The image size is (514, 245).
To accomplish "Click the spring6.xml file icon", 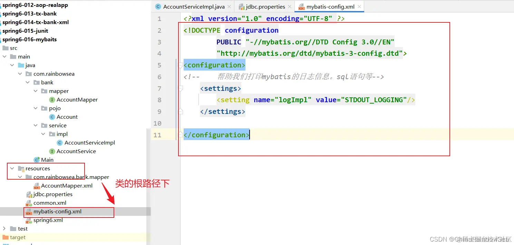I will pyautogui.click(x=29, y=220).
